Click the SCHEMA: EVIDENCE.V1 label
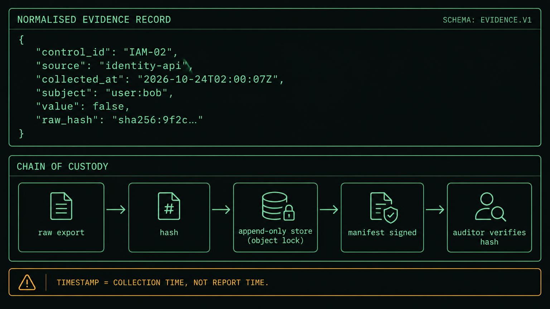The height and width of the screenshot is (309, 550). tap(487, 20)
